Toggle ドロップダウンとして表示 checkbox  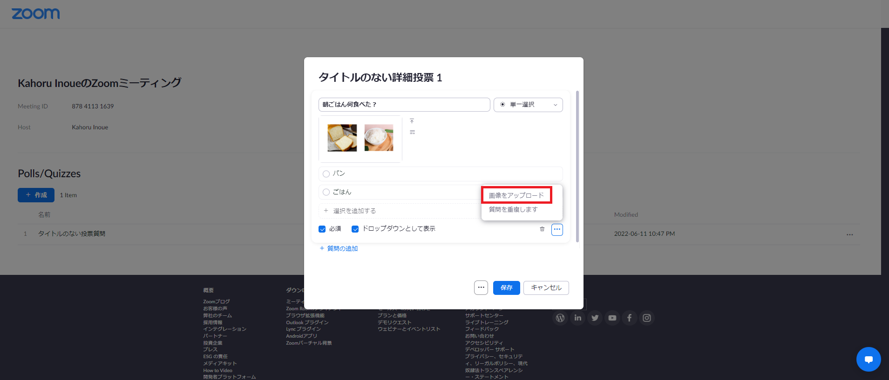point(355,229)
